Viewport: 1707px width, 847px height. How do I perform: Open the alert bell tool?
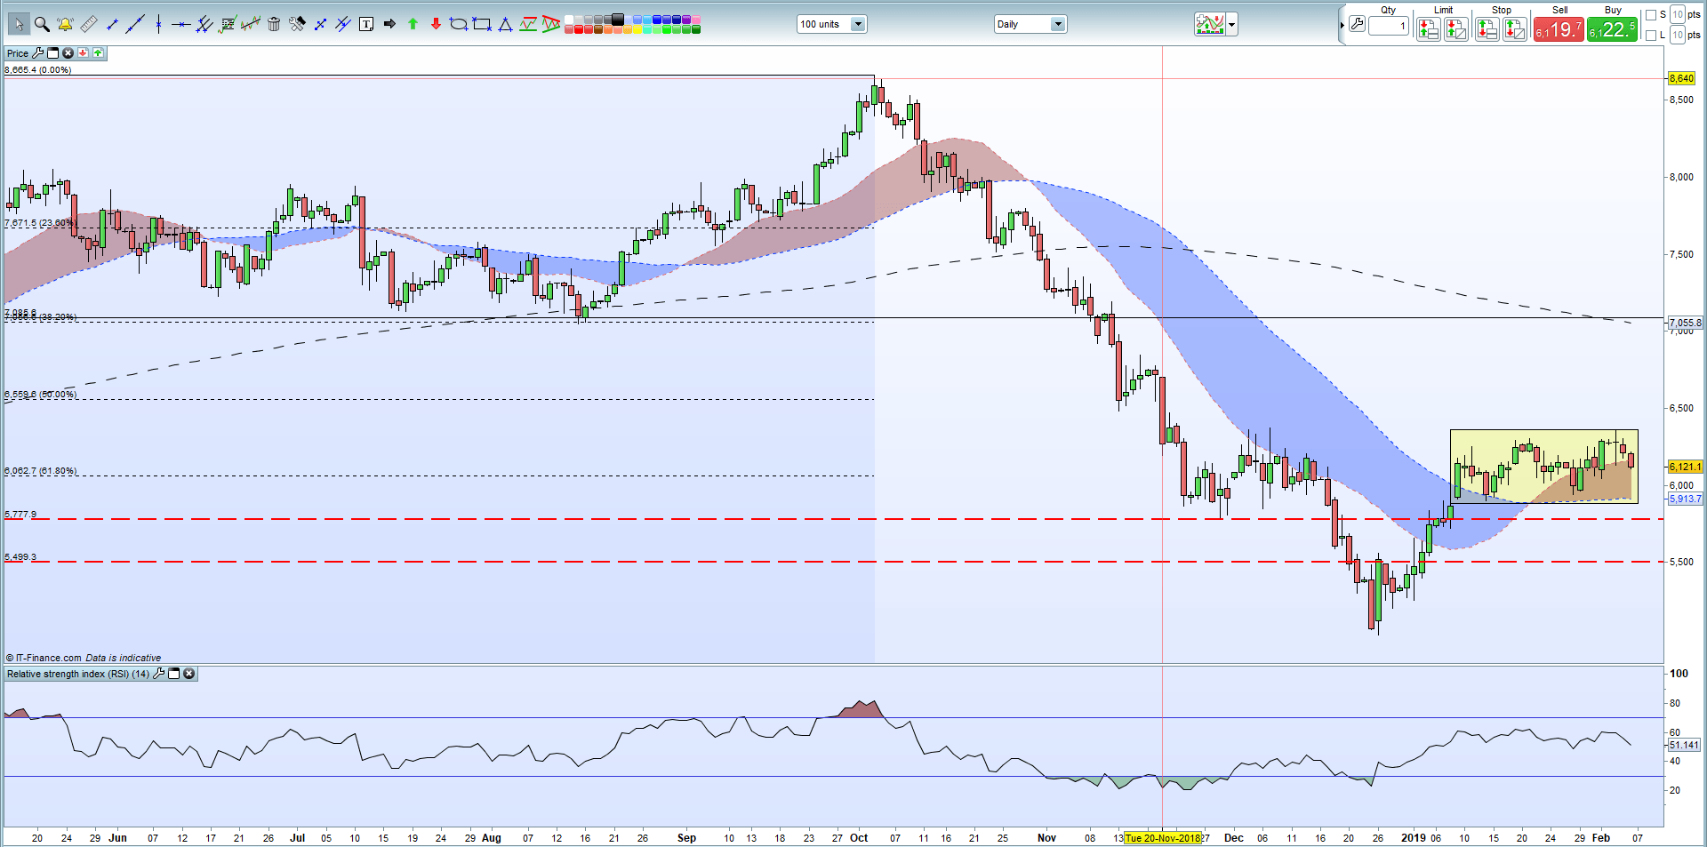[x=65, y=24]
